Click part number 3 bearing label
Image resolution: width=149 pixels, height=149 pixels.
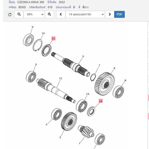[36, 64]
